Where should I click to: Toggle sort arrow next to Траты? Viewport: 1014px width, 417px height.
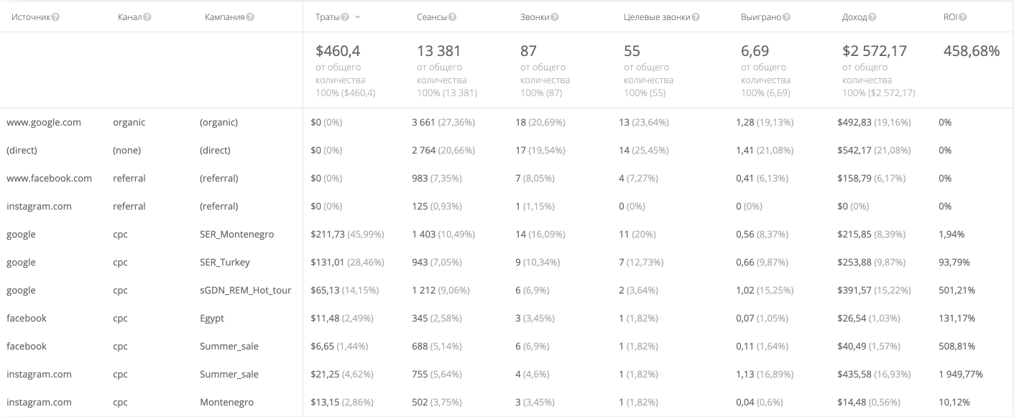pos(358,17)
